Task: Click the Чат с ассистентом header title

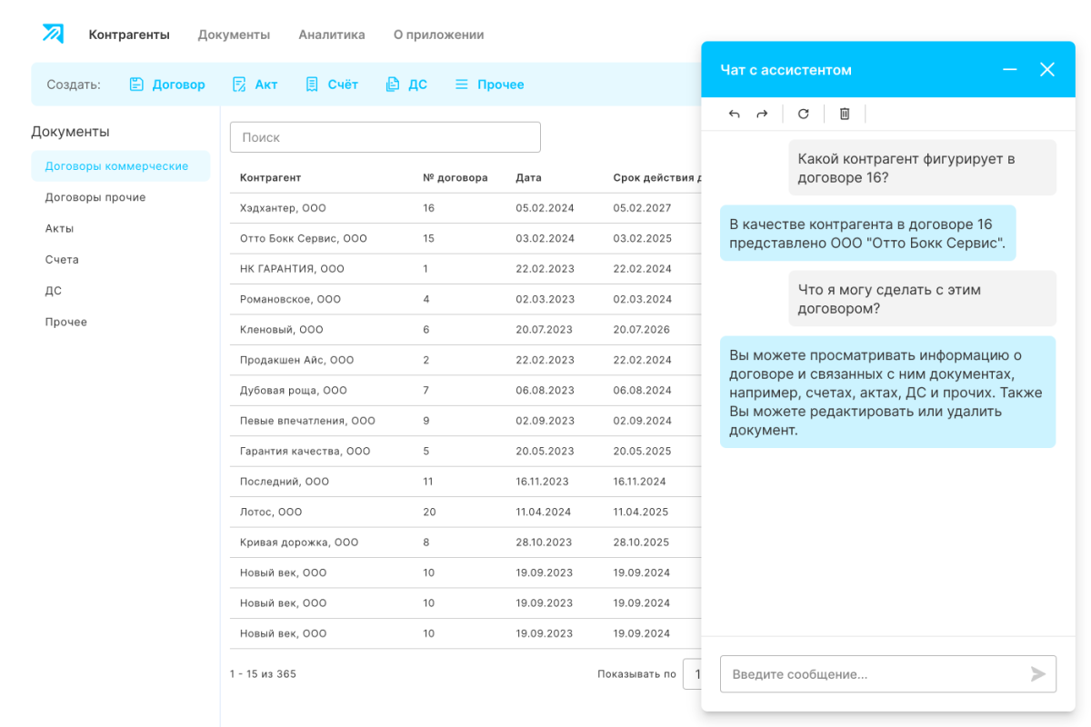Action: pos(786,69)
